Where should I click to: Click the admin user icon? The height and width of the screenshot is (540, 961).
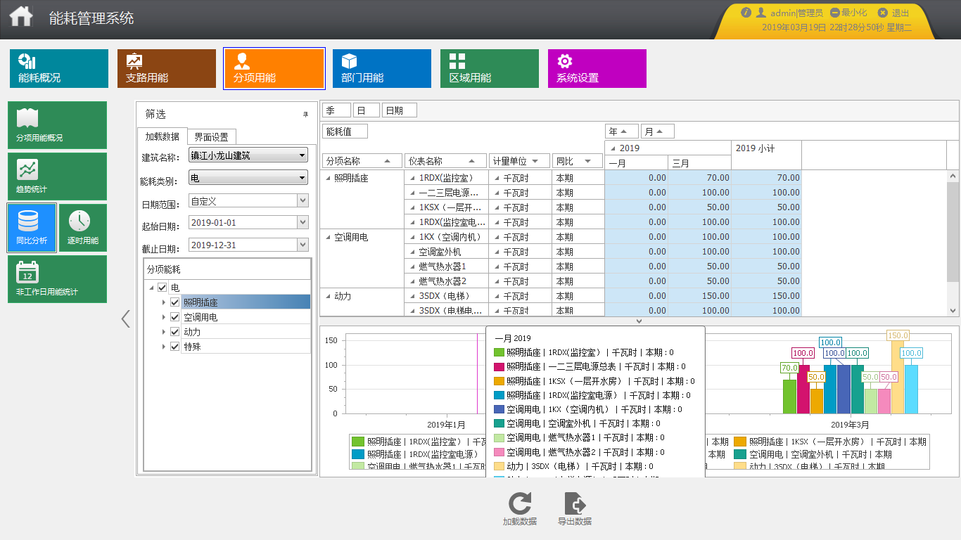point(760,13)
